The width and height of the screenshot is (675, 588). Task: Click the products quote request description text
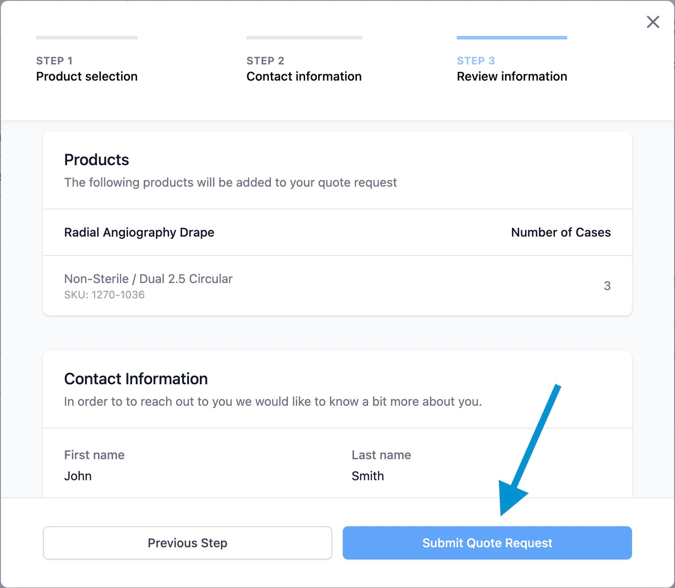point(230,182)
